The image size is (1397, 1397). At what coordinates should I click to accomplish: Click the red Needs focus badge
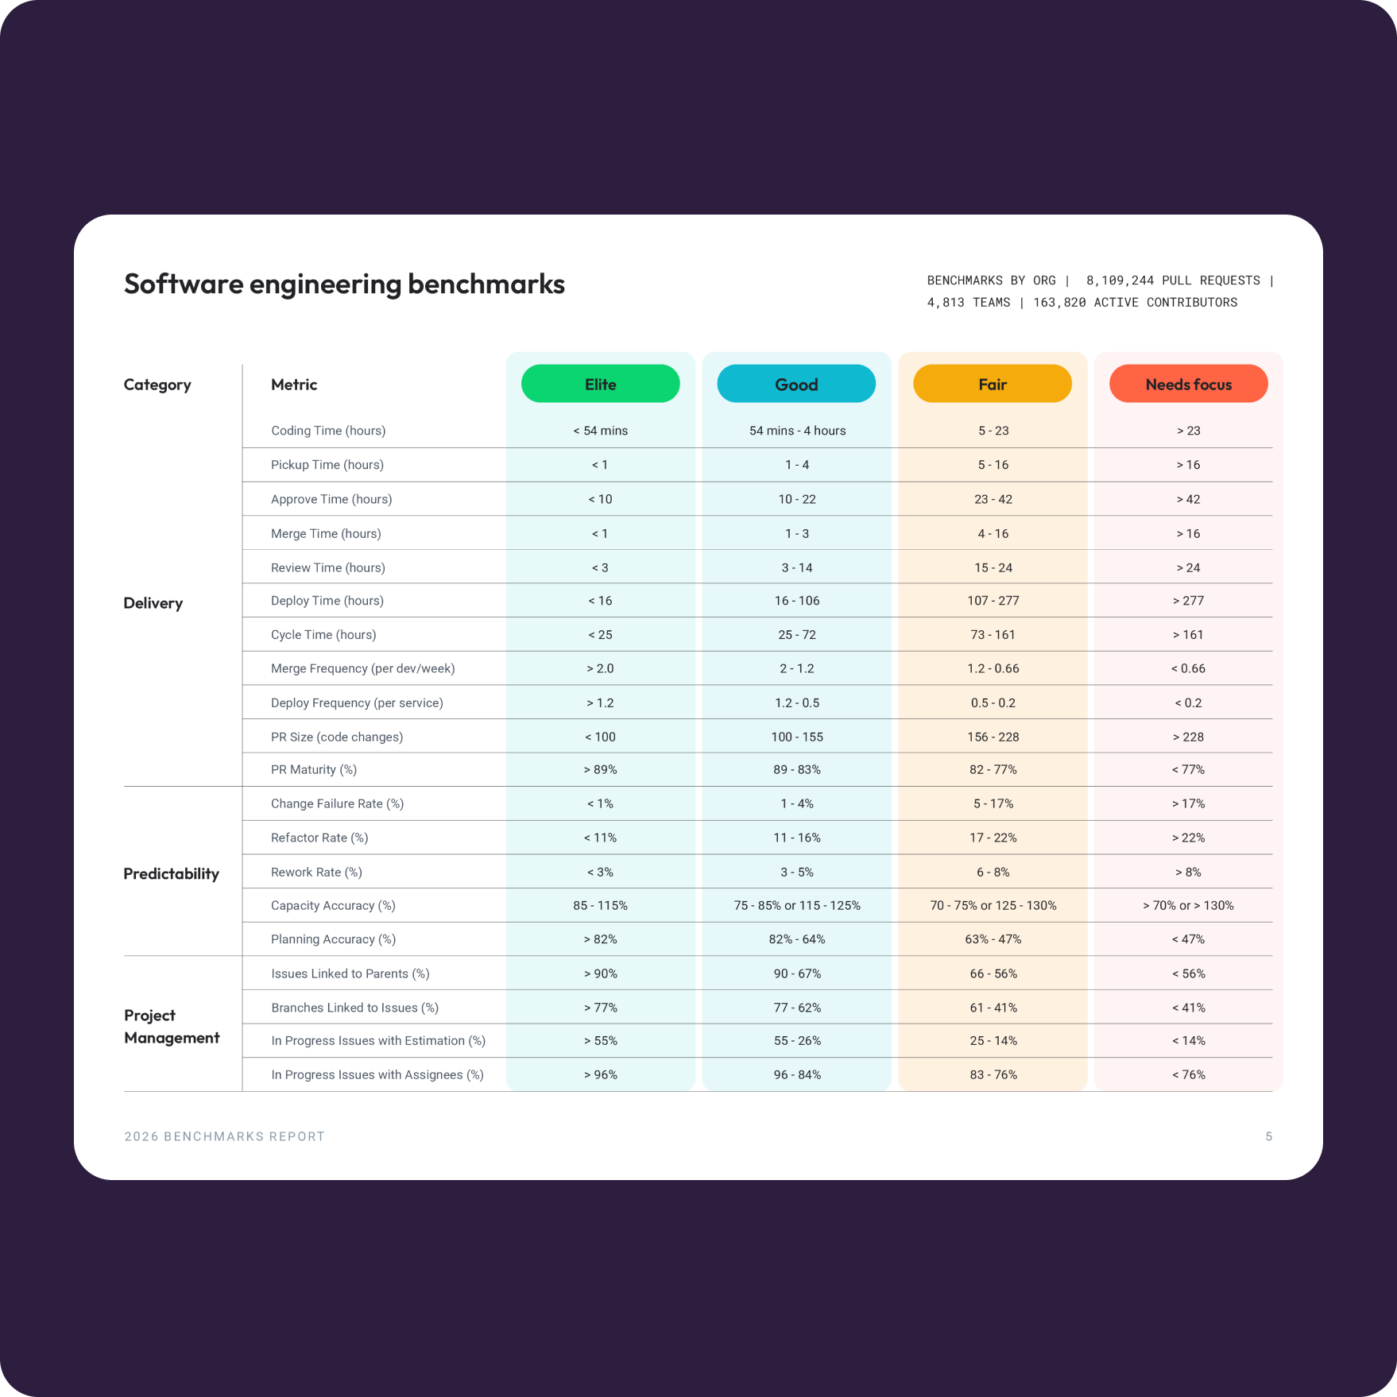pos(1188,384)
